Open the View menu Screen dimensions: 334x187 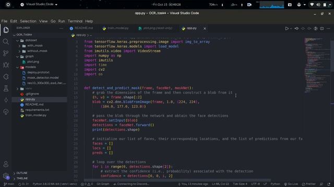point(43,21)
